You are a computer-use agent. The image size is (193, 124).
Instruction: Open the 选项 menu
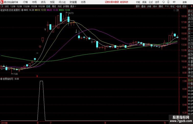157,2
